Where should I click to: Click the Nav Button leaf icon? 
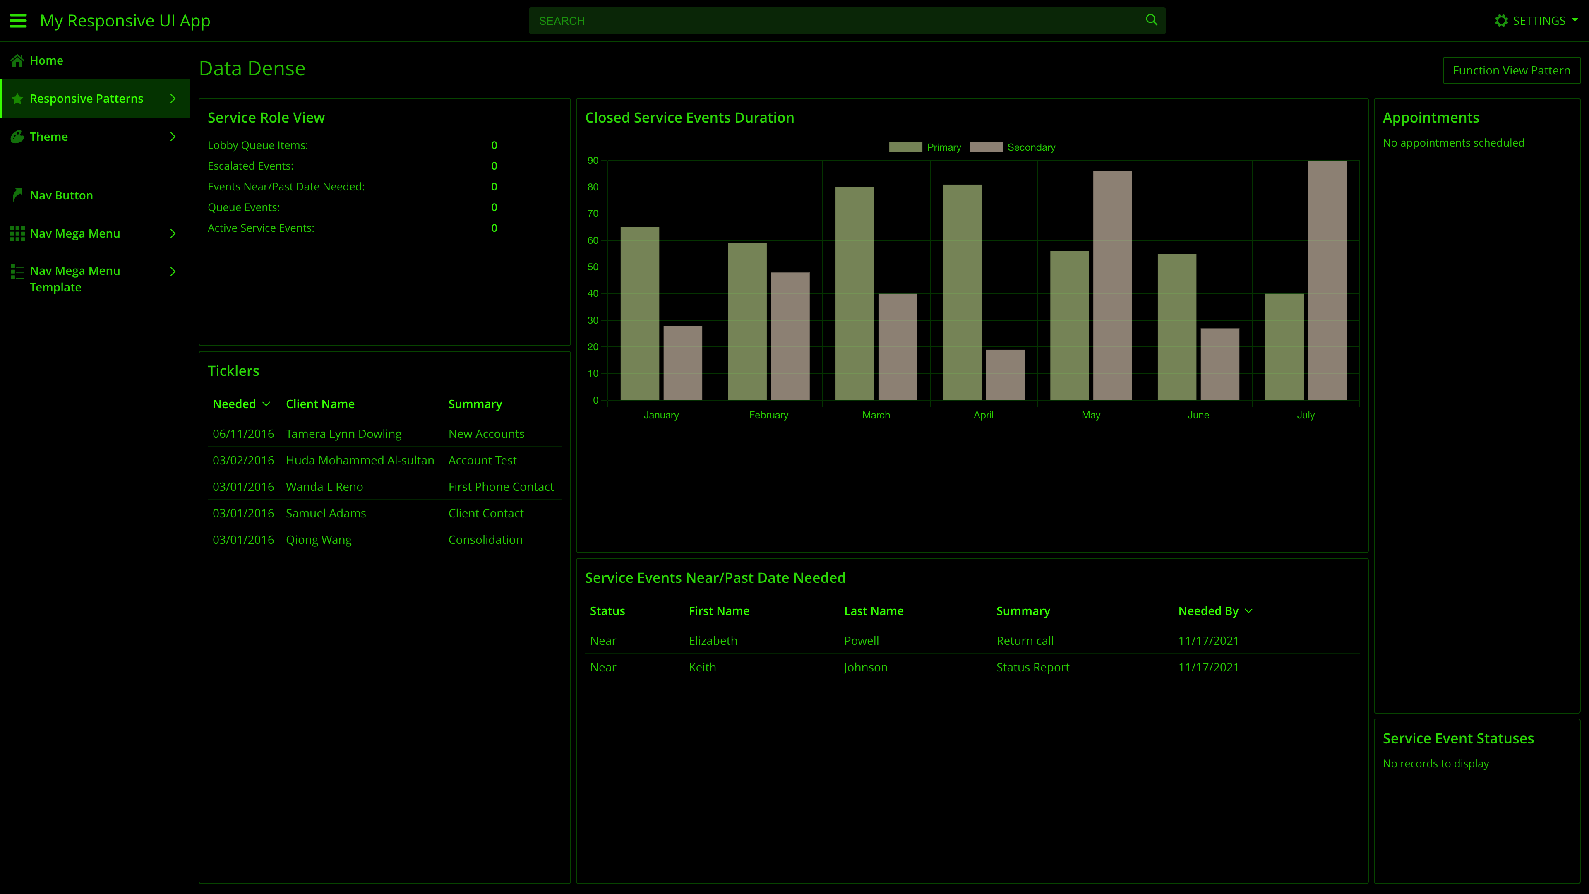tap(17, 195)
